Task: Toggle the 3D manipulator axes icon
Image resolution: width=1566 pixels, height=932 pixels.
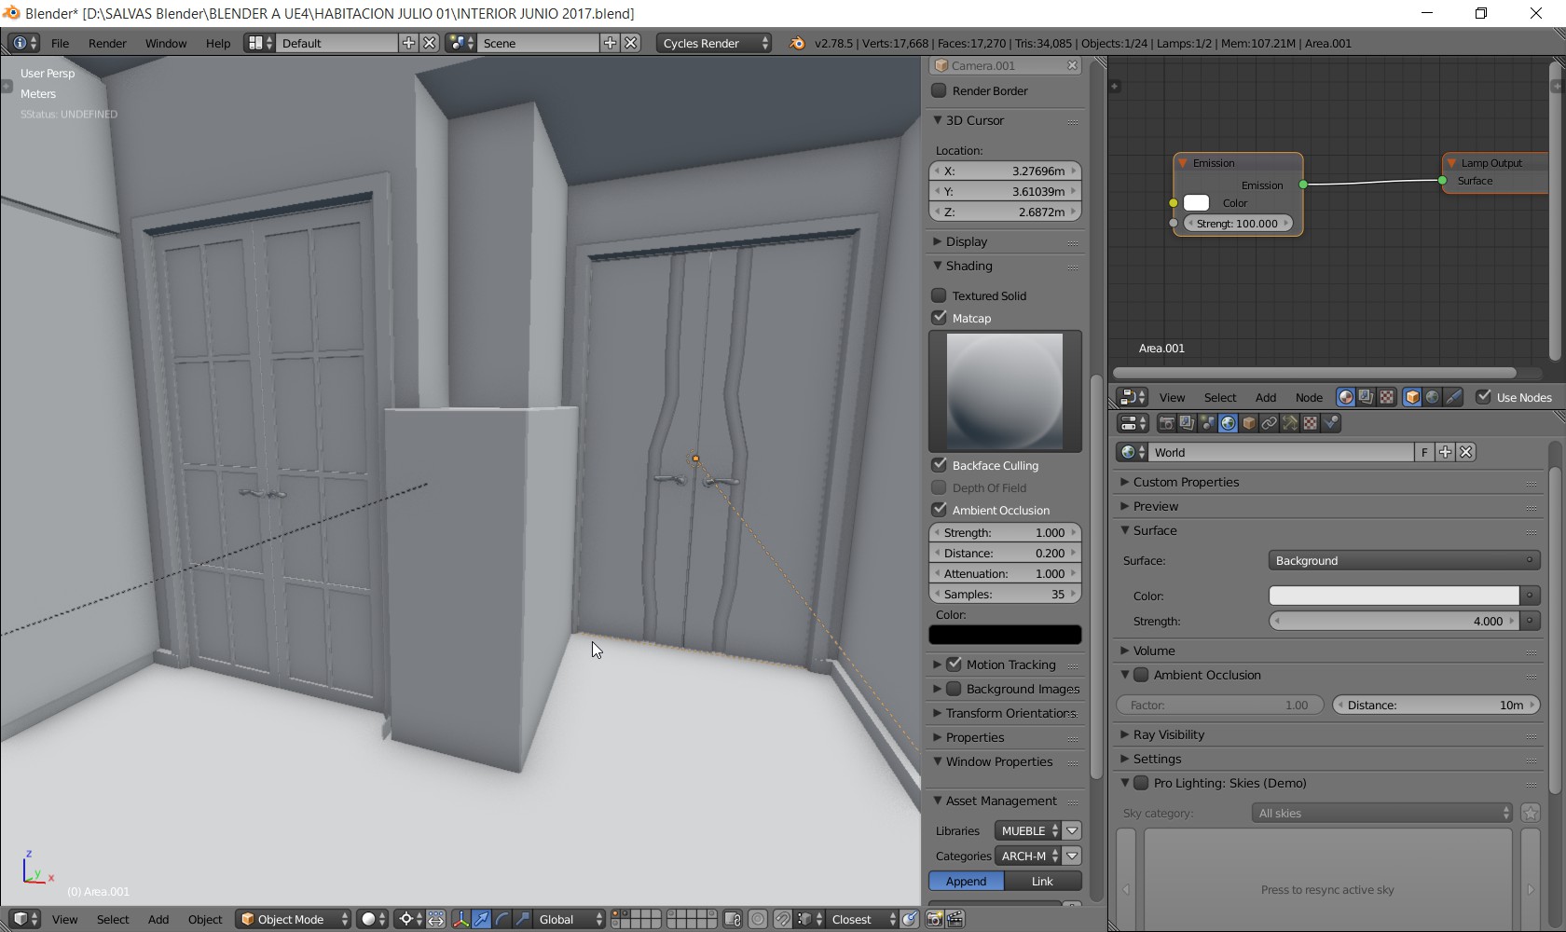Action: click(460, 919)
